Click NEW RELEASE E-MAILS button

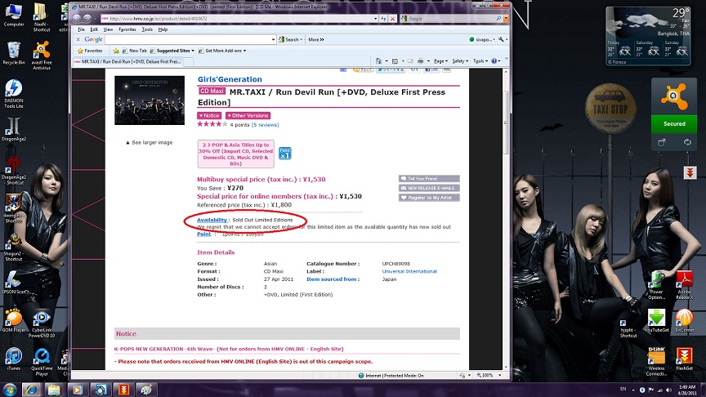pos(429,188)
